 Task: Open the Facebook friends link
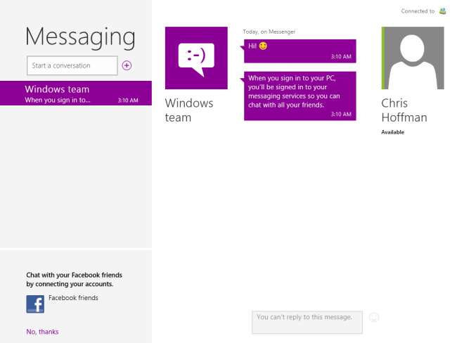click(73, 298)
